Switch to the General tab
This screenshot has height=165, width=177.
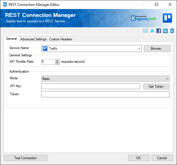[x=11, y=39]
